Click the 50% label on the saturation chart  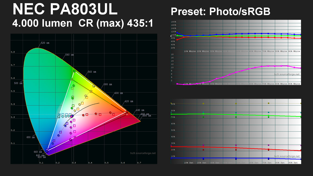(172, 130)
